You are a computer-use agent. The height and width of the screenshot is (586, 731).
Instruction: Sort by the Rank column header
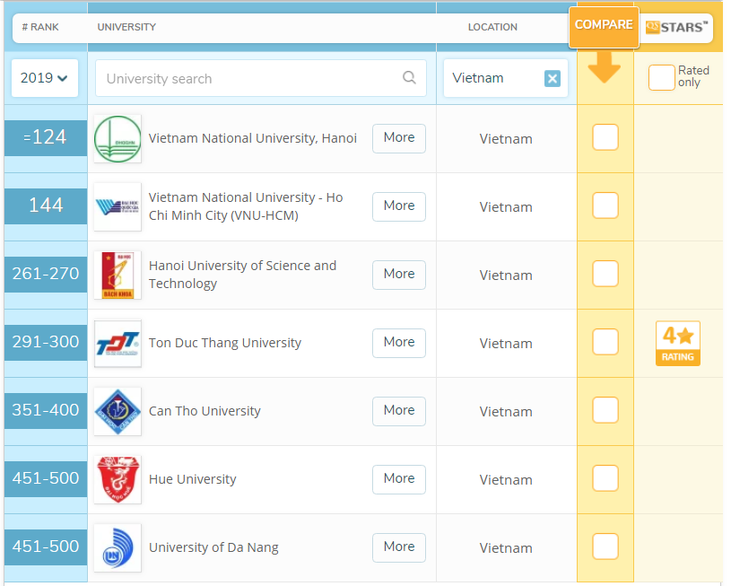click(x=39, y=27)
